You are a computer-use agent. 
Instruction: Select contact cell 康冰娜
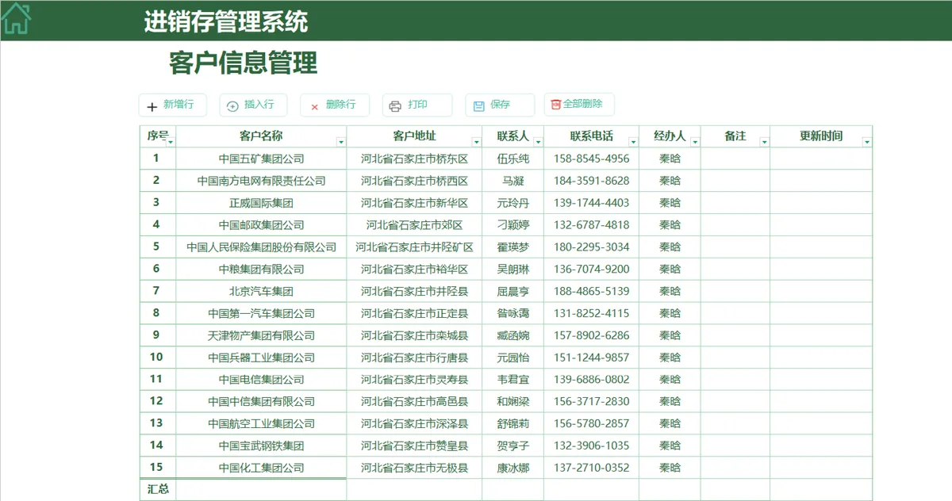pyautogui.click(x=512, y=468)
